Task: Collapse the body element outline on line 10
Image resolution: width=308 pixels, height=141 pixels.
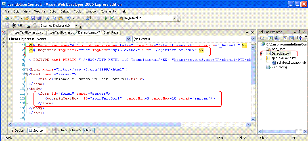Action: [x=26, y=89]
